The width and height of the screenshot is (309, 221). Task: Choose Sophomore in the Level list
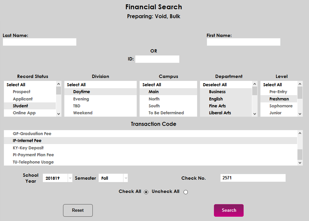(x=281, y=106)
